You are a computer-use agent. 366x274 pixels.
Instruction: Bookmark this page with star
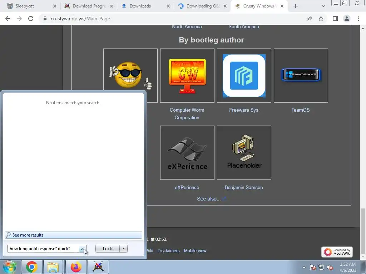point(321,19)
